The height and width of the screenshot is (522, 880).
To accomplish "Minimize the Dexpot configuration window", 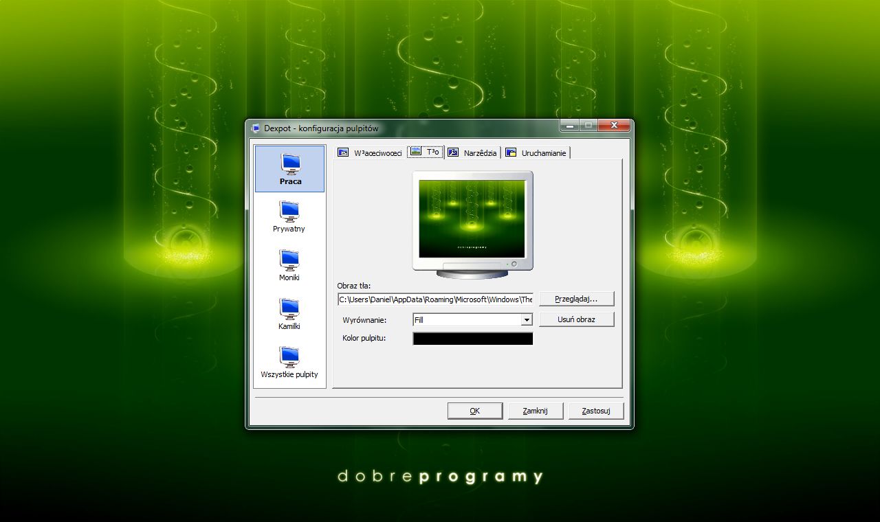I will click(569, 126).
